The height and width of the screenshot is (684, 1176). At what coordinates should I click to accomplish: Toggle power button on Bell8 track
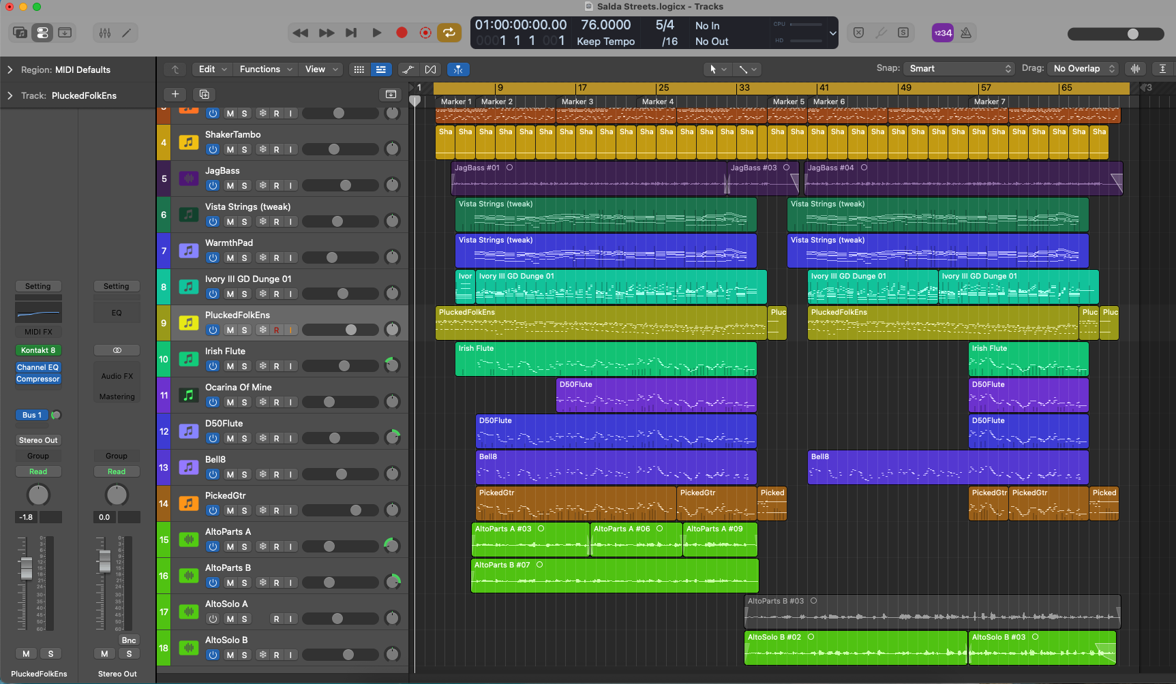213,474
